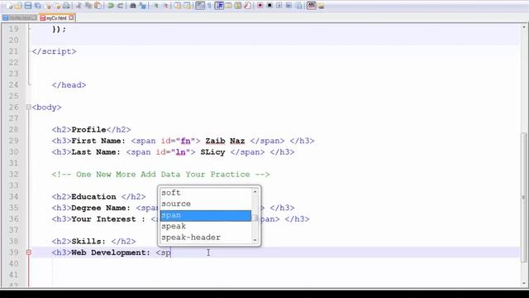Click the 'Your Interest :' label text
529x298 pixels.
tap(108, 219)
